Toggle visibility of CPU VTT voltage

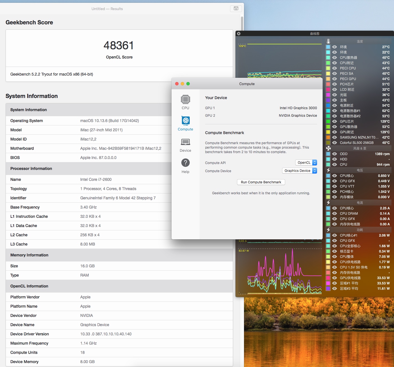coord(334,186)
